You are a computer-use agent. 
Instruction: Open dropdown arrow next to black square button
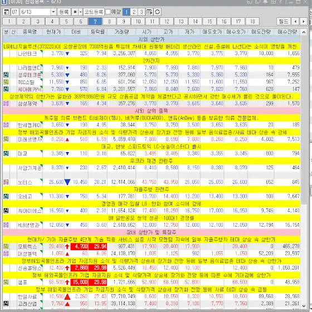pos(80,12)
